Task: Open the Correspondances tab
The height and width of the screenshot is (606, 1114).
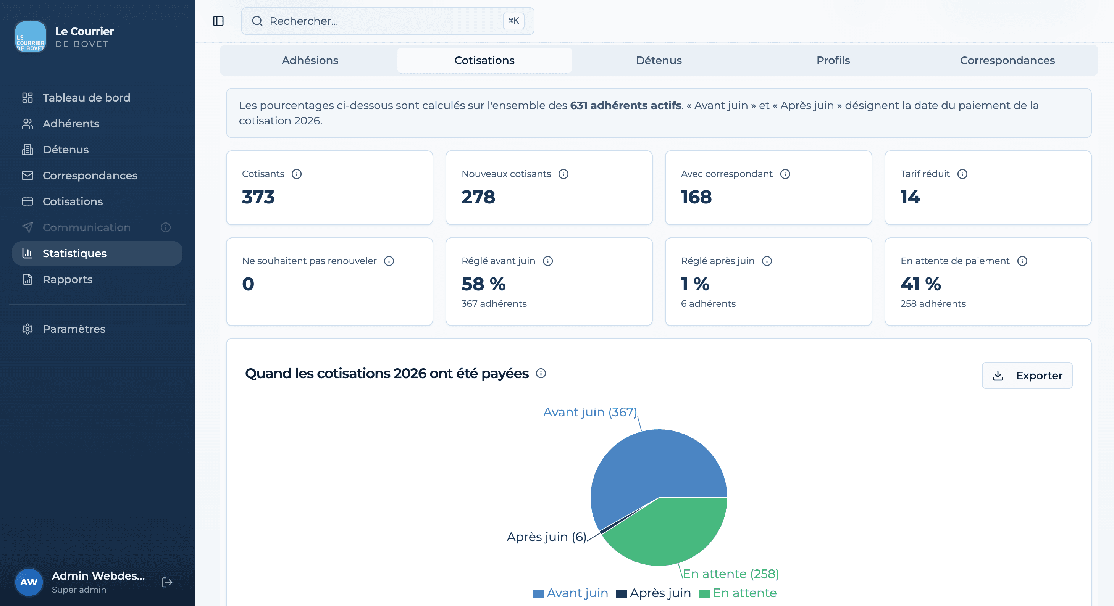Action: pos(1007,60)
